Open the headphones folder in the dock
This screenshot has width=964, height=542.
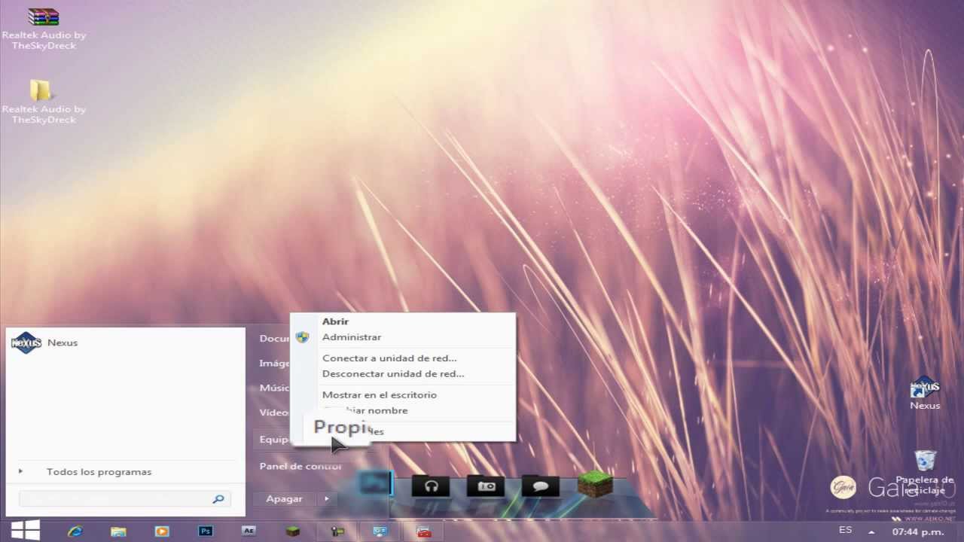tap(431, 486)
